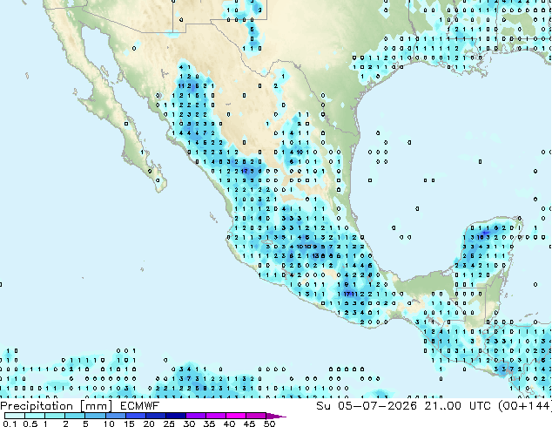Image resolution: width=552 pixels, height=427 pixels.
Task: Select the 40–45 mm magenta legend swatch
Action: (236, 416)
